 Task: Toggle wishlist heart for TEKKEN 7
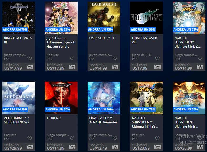tap(72, 138)
